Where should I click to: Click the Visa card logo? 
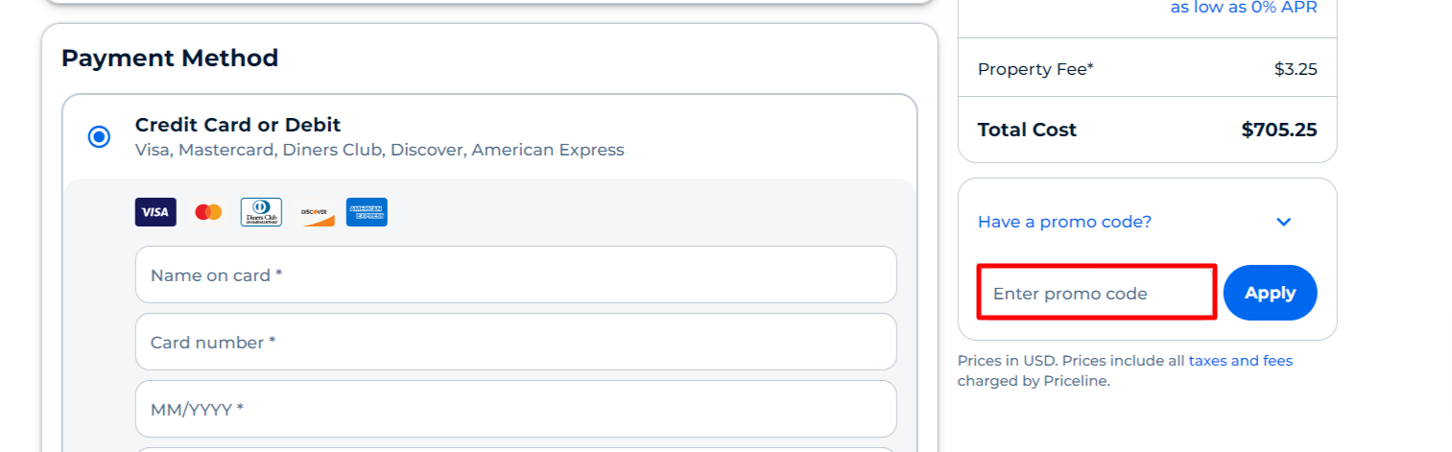(155, 212)
